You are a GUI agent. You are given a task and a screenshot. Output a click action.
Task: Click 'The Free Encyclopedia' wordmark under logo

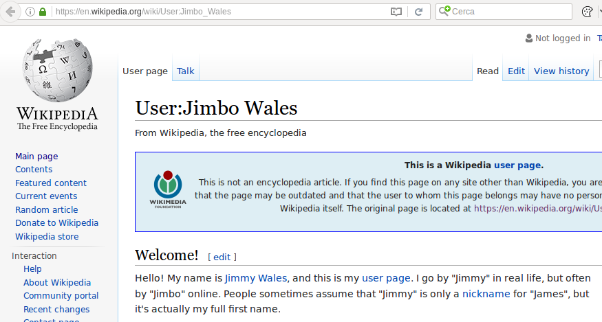tap(57, 126)
